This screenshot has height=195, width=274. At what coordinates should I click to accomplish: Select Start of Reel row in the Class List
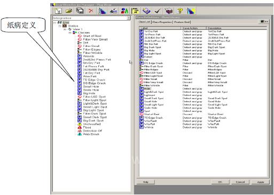[203, 114]
